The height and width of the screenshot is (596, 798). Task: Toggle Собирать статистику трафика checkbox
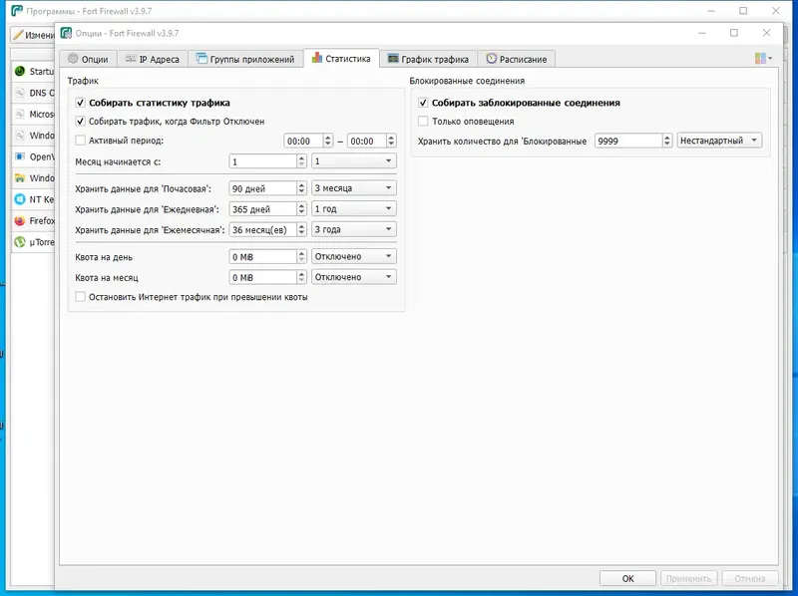[x=81, y=103]
